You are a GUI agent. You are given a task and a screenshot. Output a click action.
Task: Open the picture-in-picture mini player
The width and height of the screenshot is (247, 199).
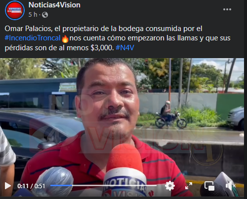(x=209, y=186)
